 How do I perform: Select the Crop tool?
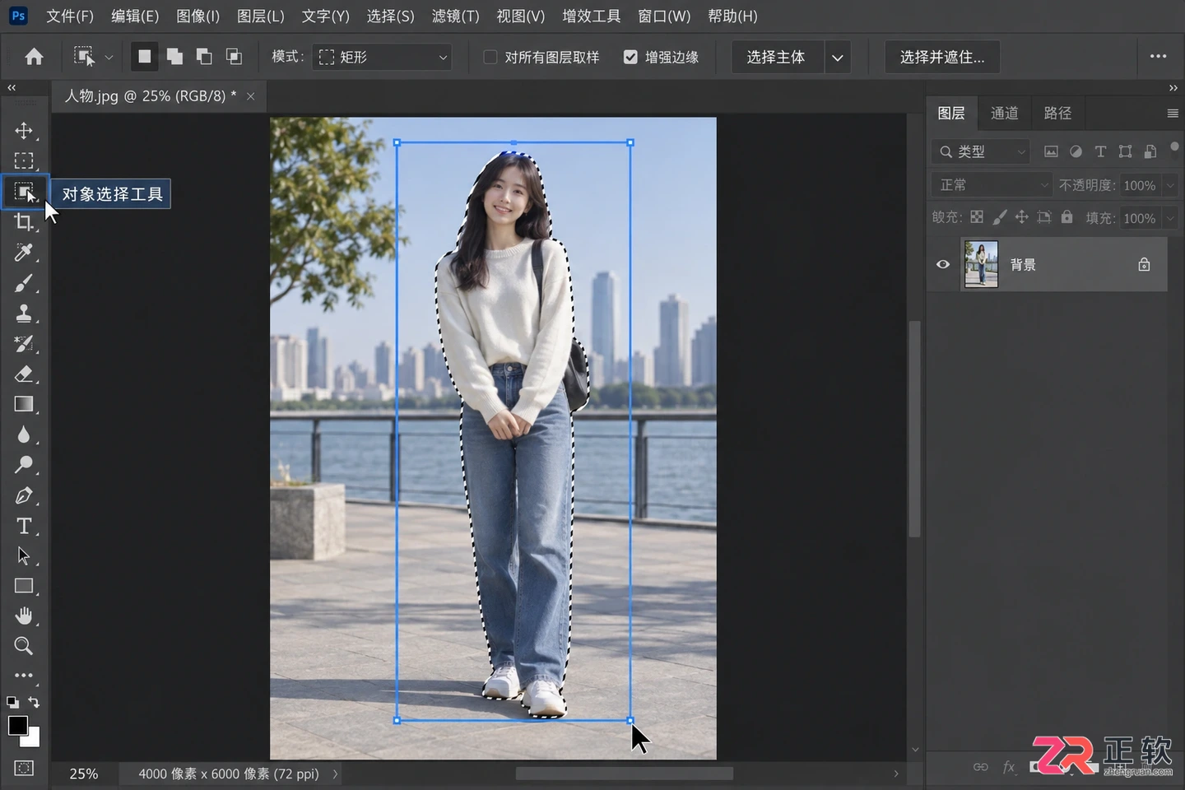tap(24, 222)
